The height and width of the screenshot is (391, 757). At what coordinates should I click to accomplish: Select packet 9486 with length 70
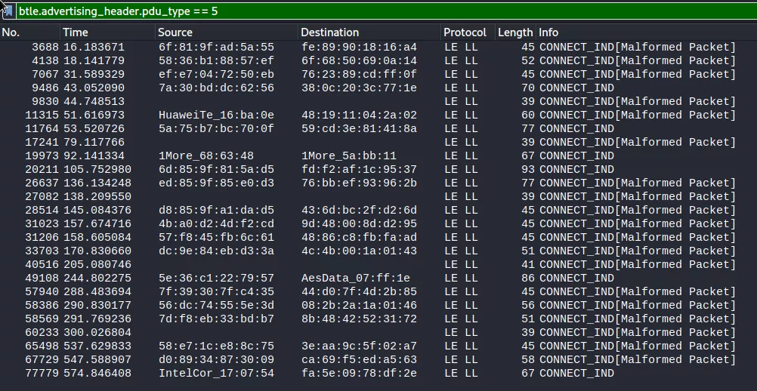point(378,88)
